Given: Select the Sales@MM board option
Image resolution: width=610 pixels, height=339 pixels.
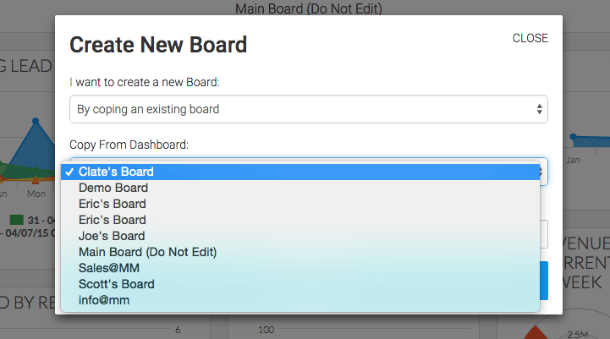Looking at the screenshot, I should click(x=300, y=268).
